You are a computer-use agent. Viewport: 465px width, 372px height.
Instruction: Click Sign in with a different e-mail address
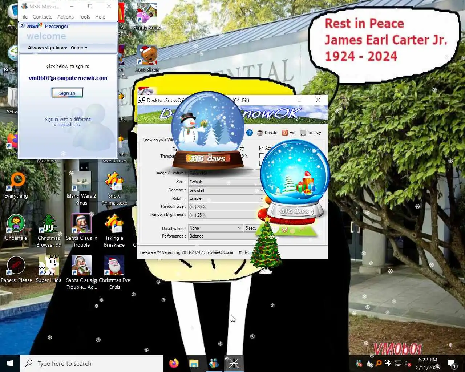(x=68, y=122)
